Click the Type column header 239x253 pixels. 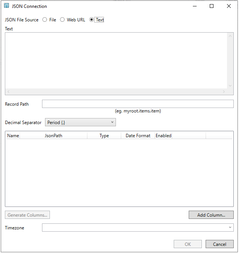(x=104, y=136)
